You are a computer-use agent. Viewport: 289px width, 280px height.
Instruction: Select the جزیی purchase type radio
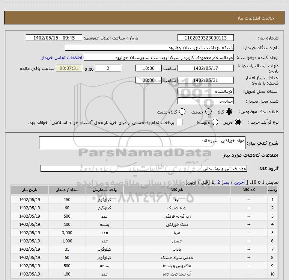(x=238, y=122)
